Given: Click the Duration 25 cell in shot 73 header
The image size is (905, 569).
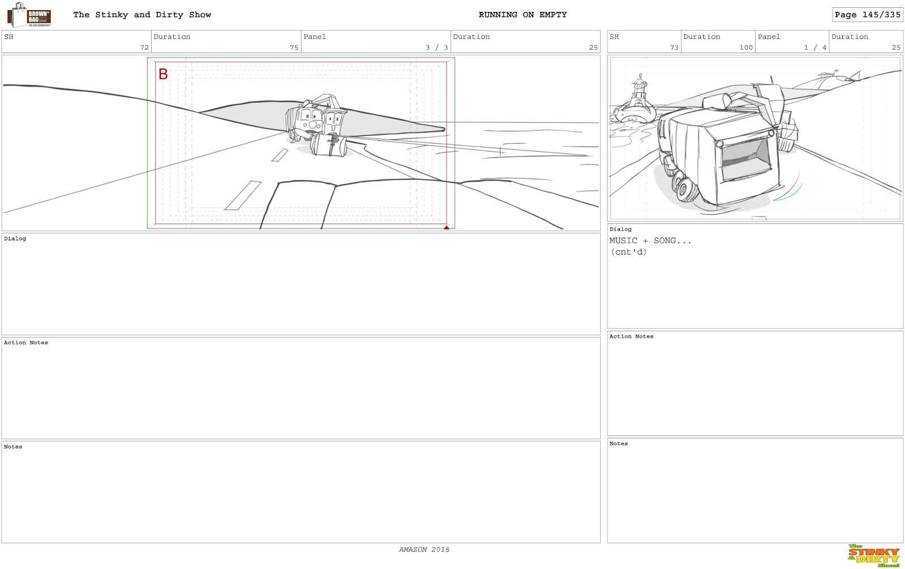Looking at the screenshot, I should [866, 42].
